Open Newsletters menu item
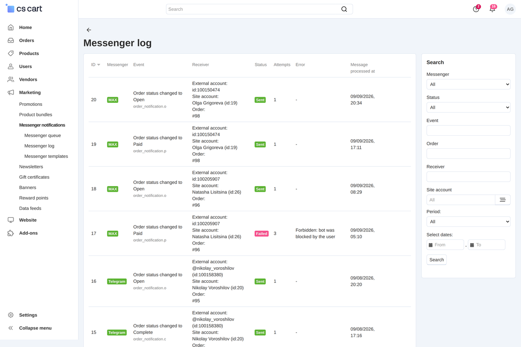Image resolution: width=521 pixels, height=347 pixels. [x=31, y=167]
